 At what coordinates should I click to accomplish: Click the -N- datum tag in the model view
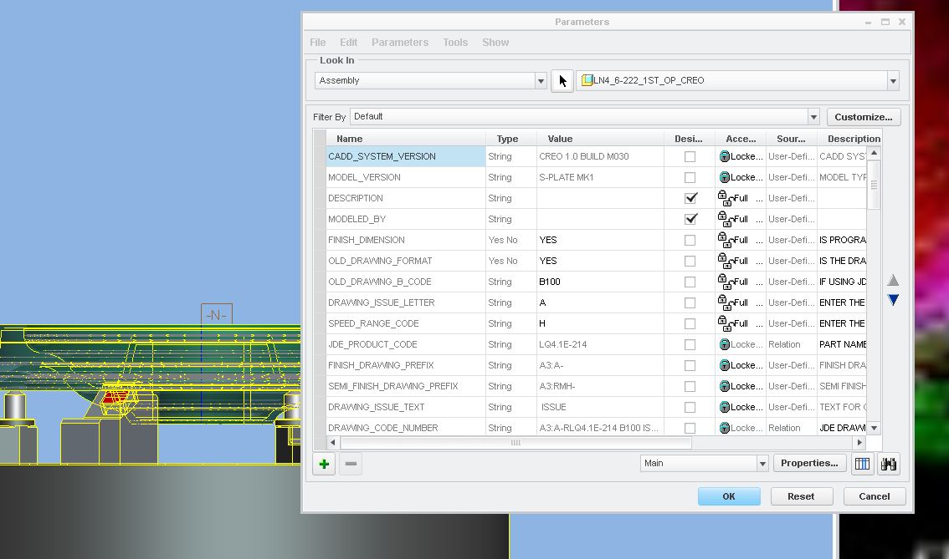(x=217, y=315)
